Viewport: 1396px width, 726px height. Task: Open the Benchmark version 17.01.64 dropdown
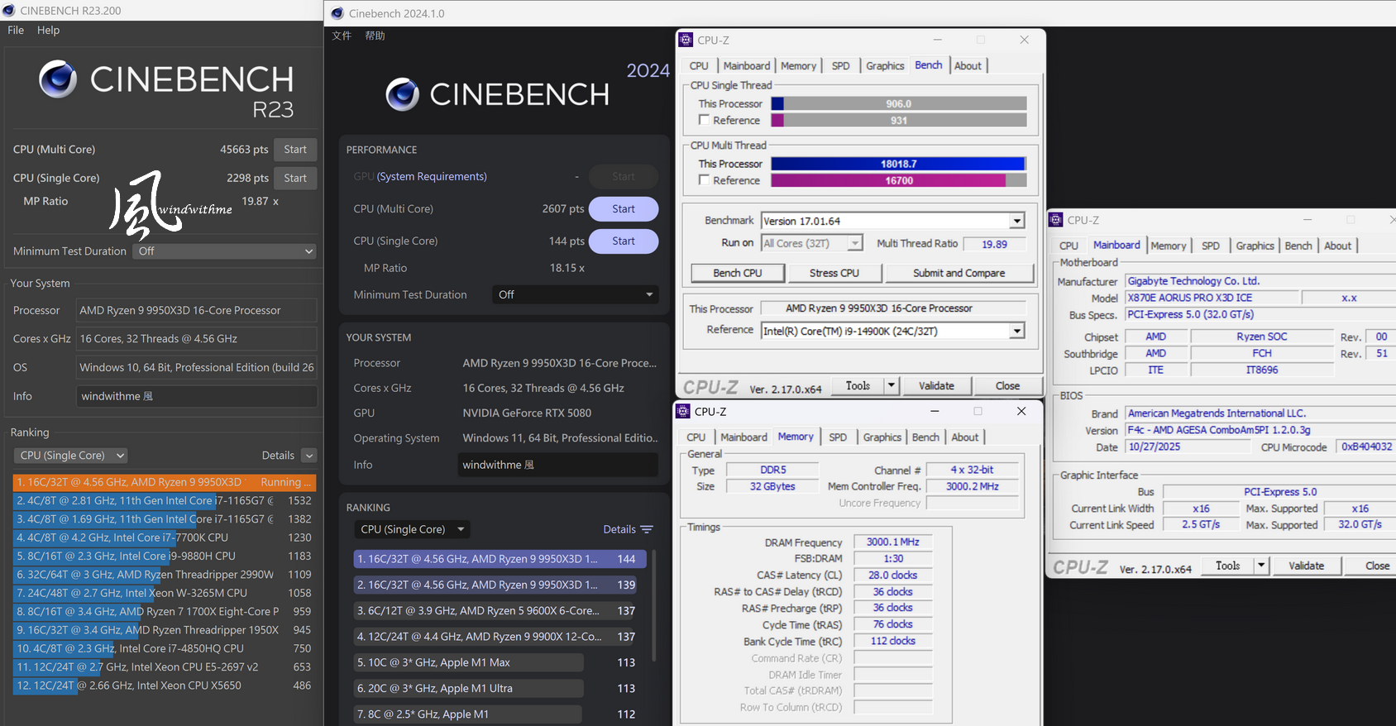[x=1016, y=221]
